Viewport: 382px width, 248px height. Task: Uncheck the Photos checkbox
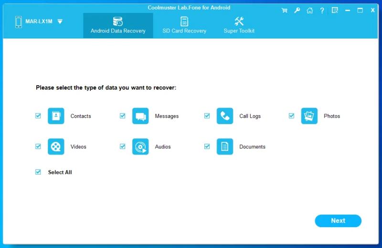292,116
